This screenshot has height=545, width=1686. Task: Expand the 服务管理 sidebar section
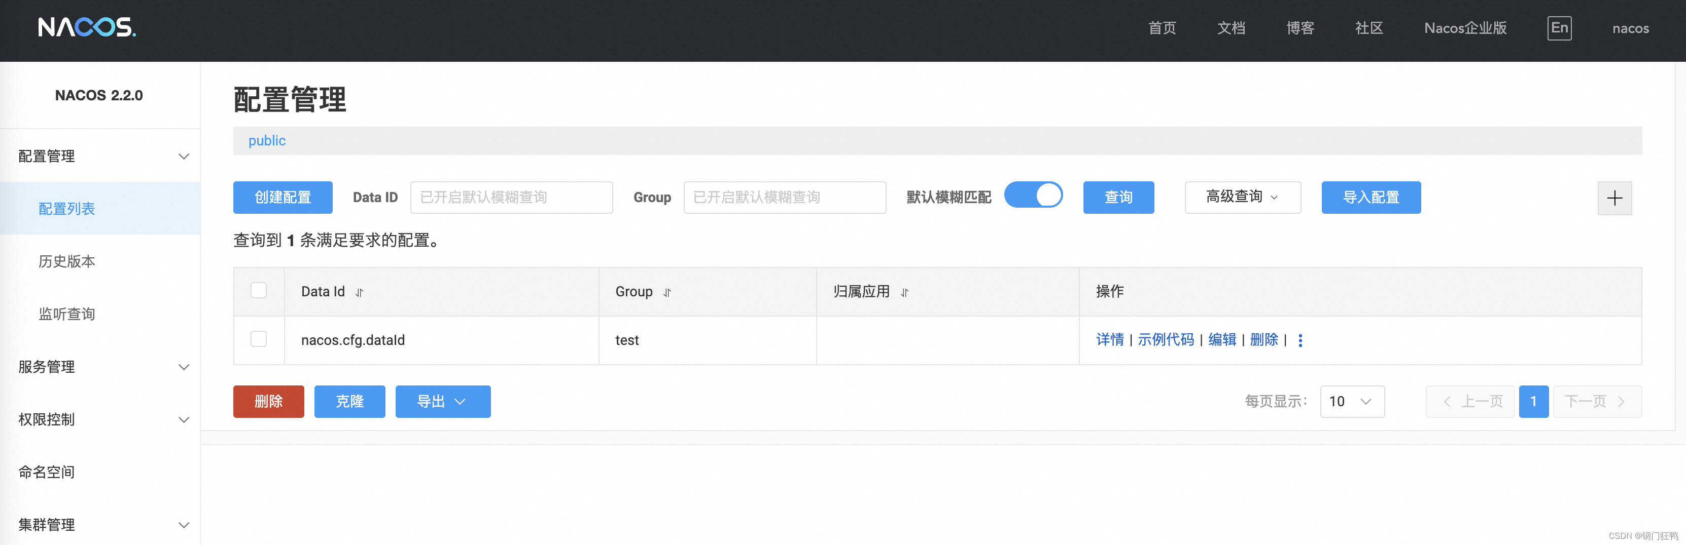(x=100, y=367)
